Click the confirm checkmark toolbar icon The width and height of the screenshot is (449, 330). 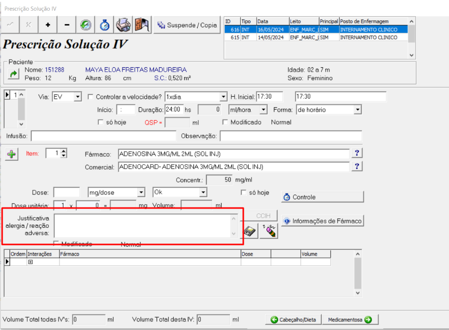tap(10, 25)
